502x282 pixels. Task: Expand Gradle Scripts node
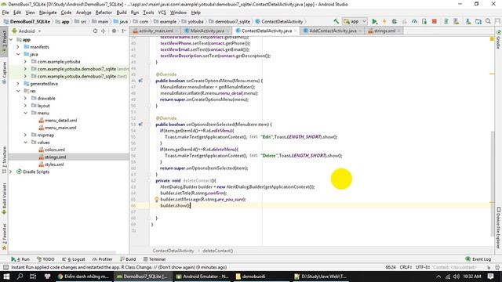pos(11,172)
